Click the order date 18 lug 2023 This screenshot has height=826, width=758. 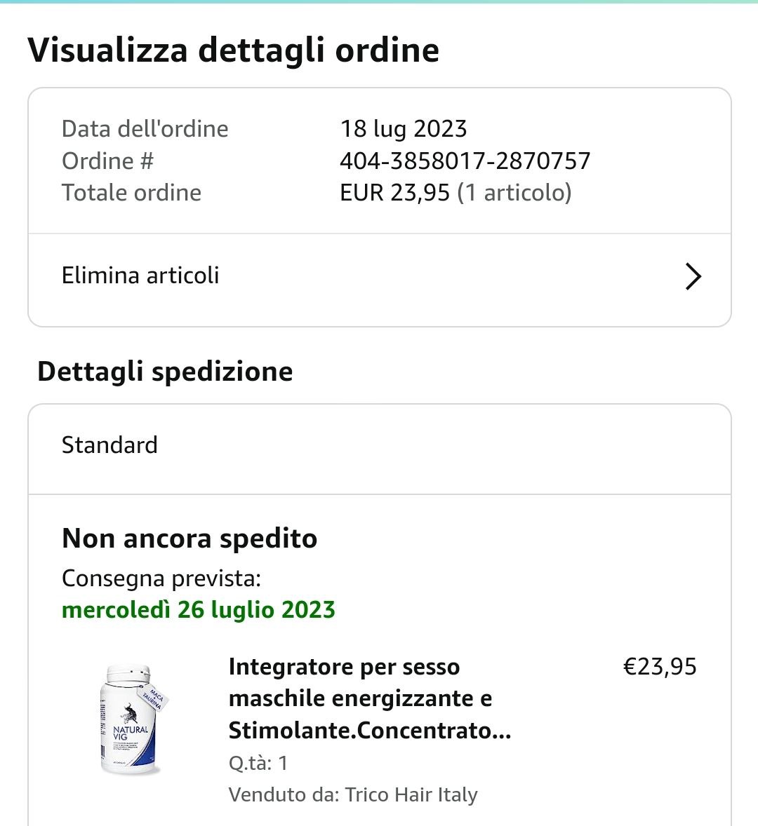click(x=404, y=129)
